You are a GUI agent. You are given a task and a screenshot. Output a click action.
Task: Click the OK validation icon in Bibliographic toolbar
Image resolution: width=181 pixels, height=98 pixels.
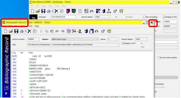click(74, 31)
